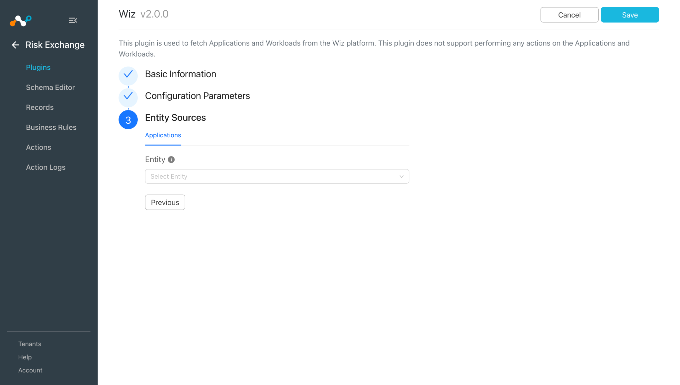Image resolution: width=680 pixels, height=385 pixels.
Task: Click the Risk Exchange heading
Action: [55, 45]
